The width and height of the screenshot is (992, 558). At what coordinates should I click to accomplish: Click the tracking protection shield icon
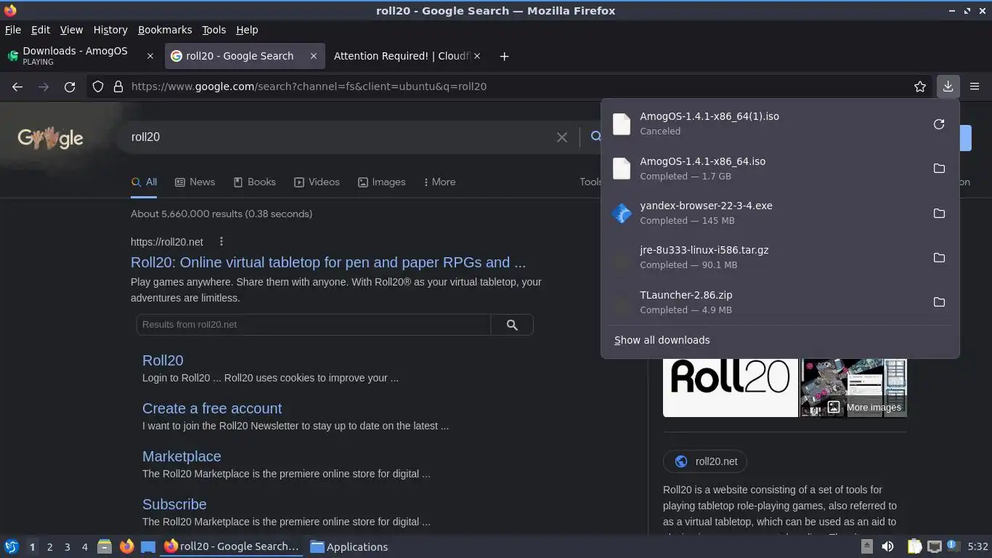98,86
